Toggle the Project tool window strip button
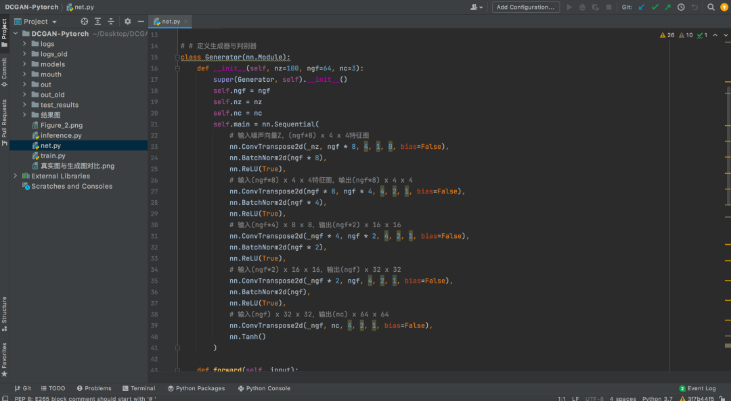This screenshot has height=401, width=731. click(5, 32)
